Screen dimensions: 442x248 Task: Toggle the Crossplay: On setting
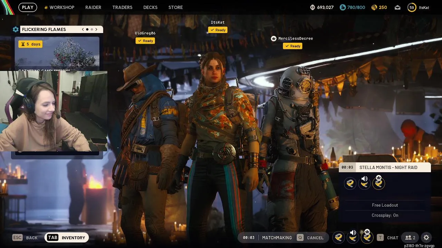(x=385, y=215)
